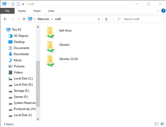Open Downloads in navigation pane
This screenshot has height=127, width=166.
coord(21,54)
